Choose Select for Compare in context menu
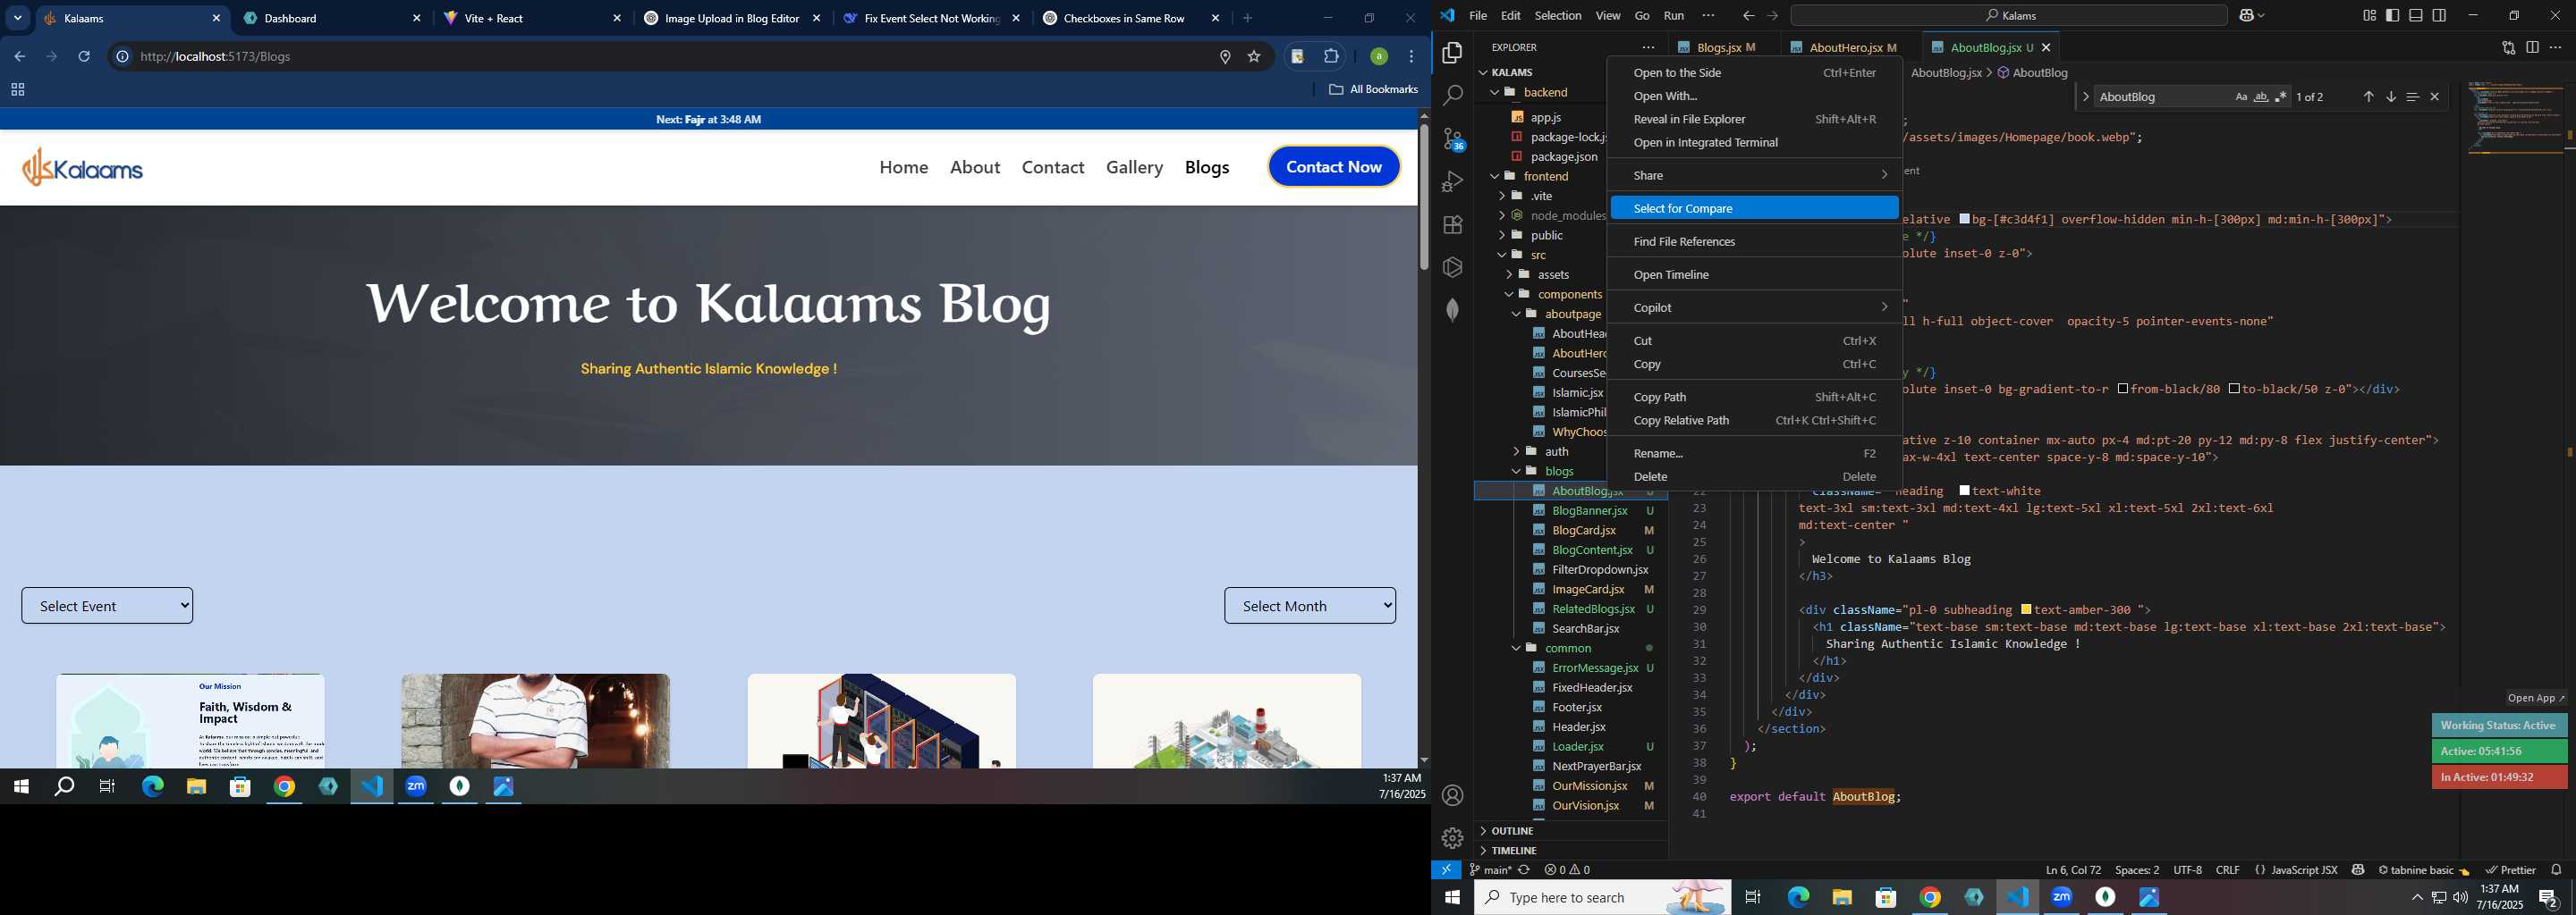This screenshot has width=2576, height=915. 1754,208
